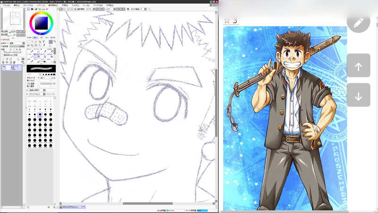Select the Lasso selection tool

pos(32,42)
